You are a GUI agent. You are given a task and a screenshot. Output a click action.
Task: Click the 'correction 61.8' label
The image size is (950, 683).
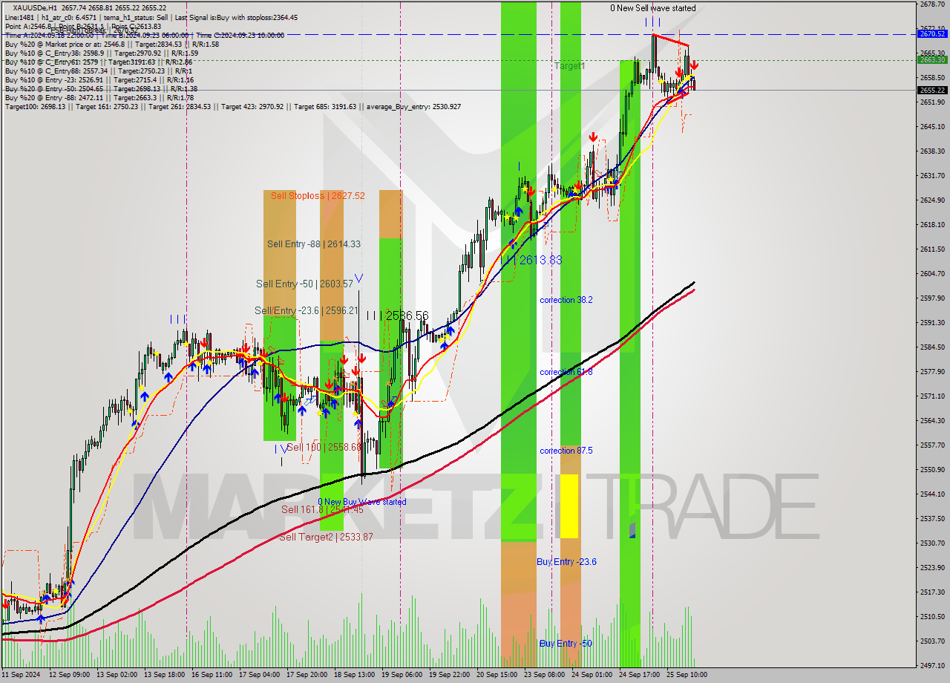click(566, 372)
